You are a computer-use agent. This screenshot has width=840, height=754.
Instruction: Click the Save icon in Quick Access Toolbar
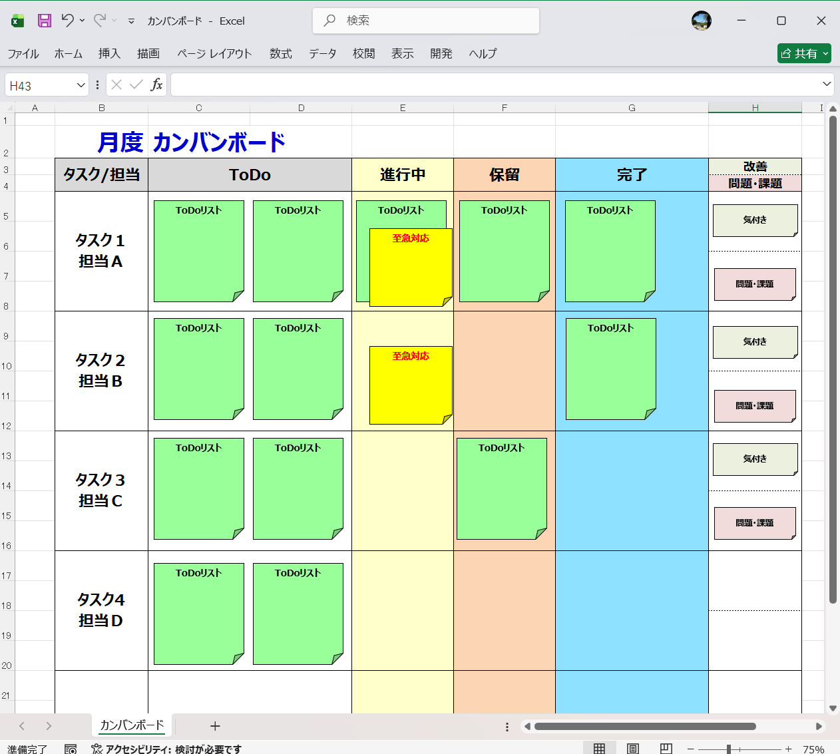pos(44,21)
